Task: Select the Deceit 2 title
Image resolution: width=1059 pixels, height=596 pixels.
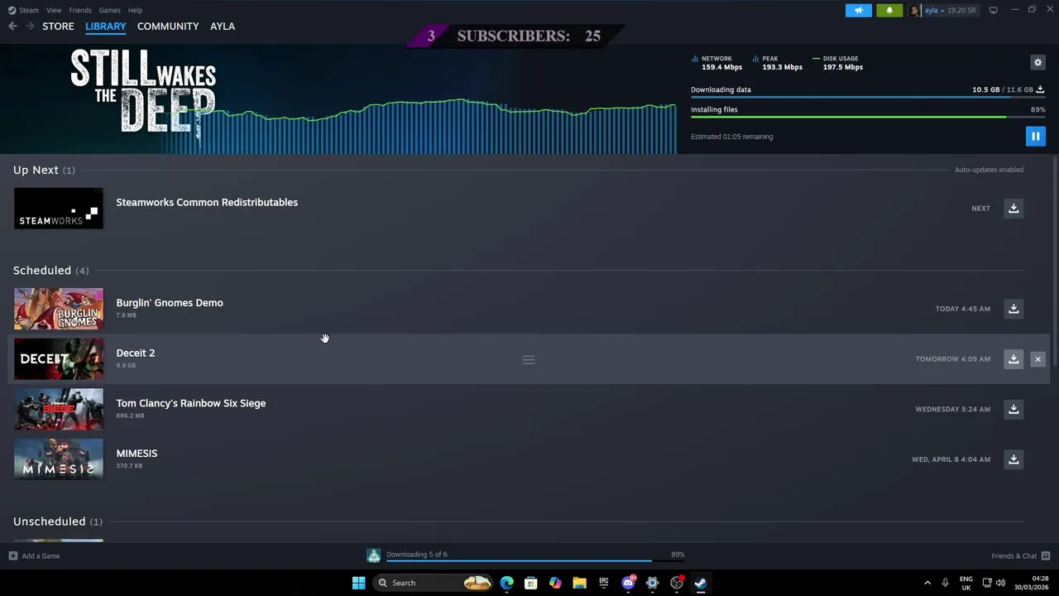Action: coord(136,353)
